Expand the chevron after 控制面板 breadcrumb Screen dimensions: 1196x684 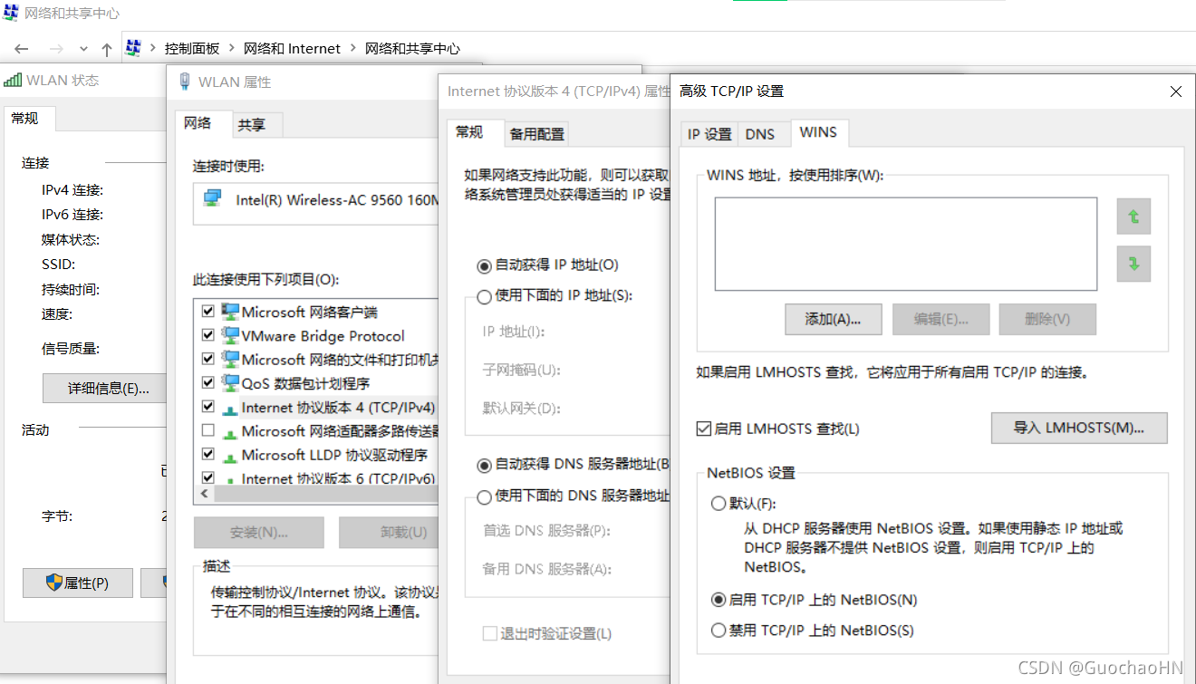click(x=232, y=49)
